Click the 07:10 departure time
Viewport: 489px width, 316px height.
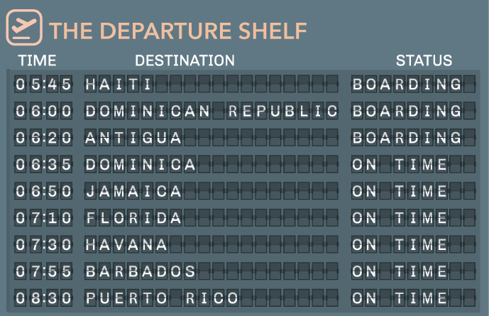point(43,218)
